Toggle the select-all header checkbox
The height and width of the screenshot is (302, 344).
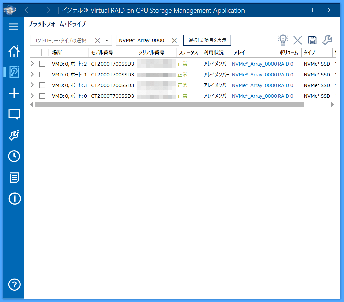pos(45,53)
